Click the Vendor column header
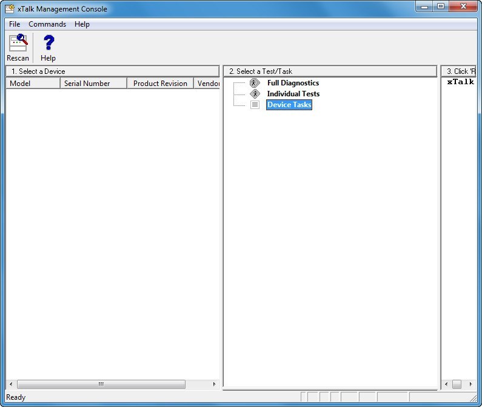The image size is (482, 407). coord(207,83)
